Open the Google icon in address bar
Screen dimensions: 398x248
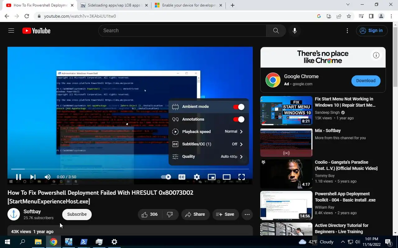(x=319, y=16)
